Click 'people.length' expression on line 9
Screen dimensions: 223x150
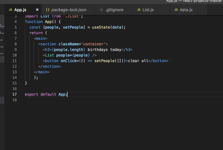[69, 50]
